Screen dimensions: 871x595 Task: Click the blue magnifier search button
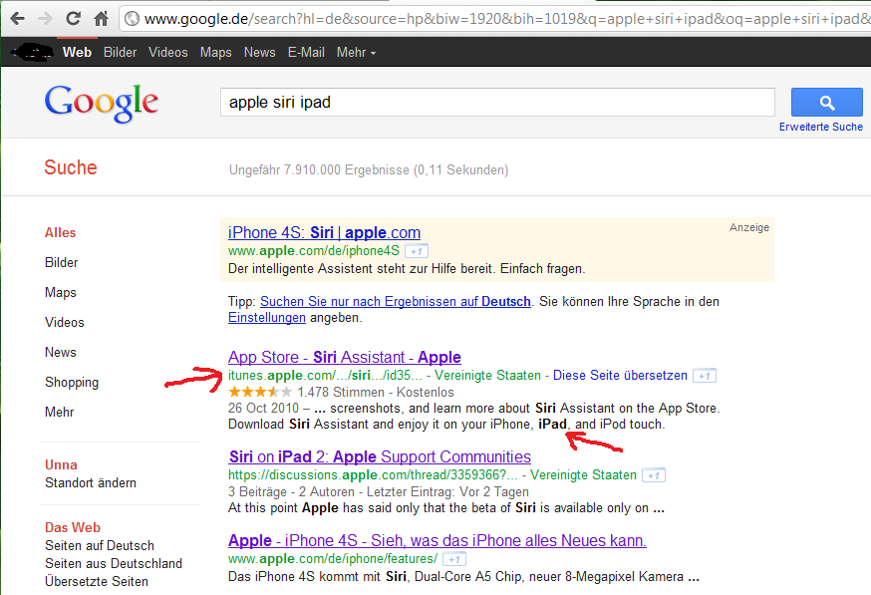[826, 103]
